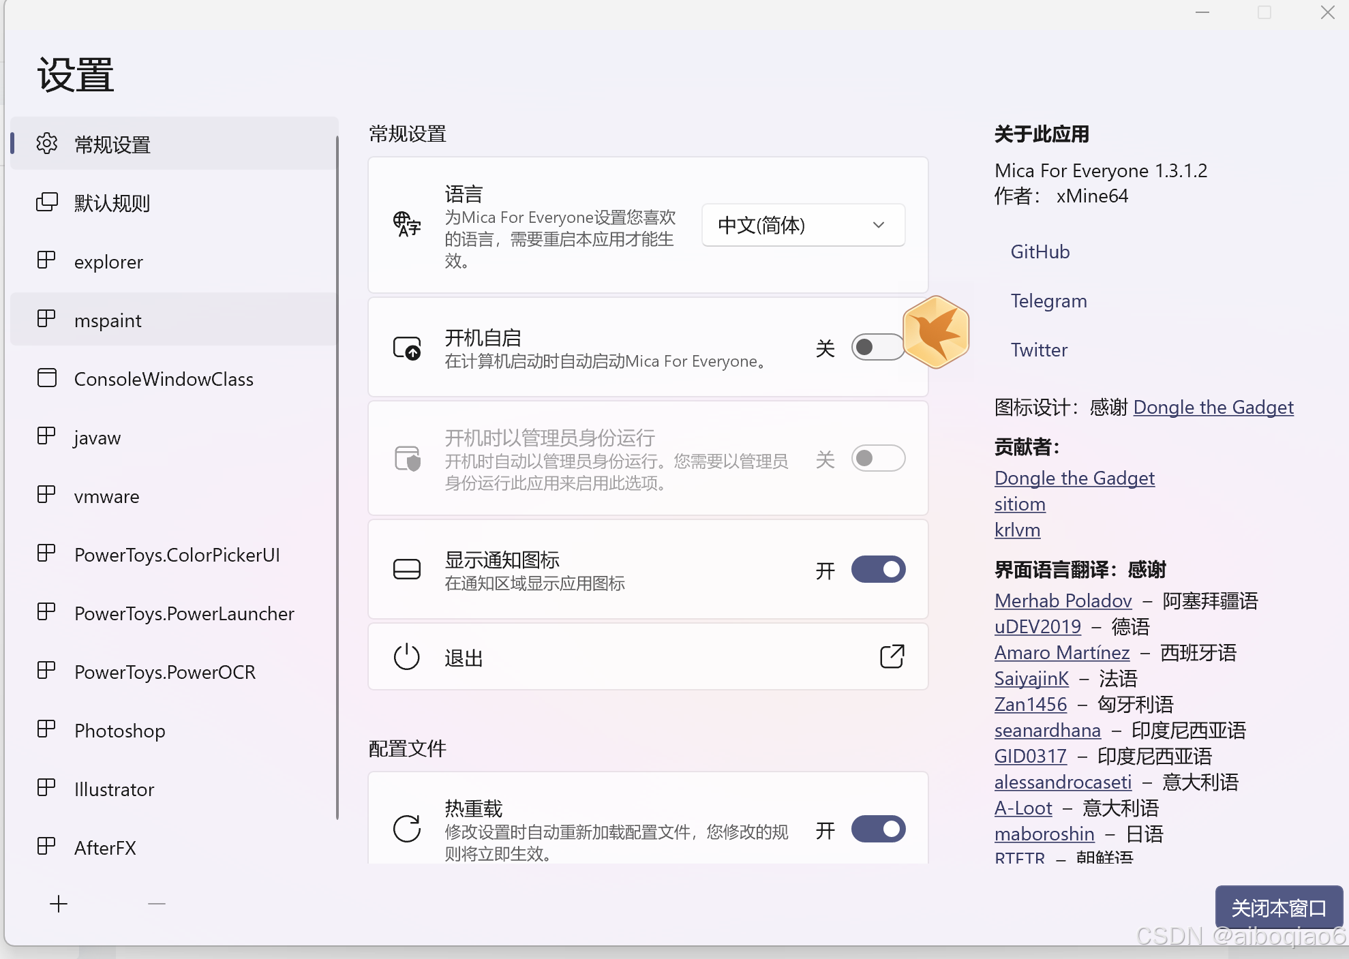
Task: Open alessandrocaseti translator link
Action: tap(1063, 782)
